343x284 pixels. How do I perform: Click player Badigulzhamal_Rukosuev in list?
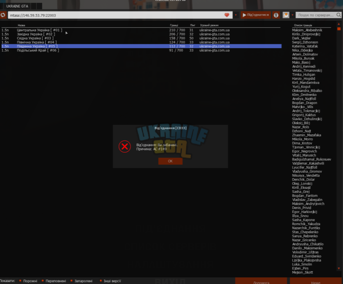click(311, 159)
